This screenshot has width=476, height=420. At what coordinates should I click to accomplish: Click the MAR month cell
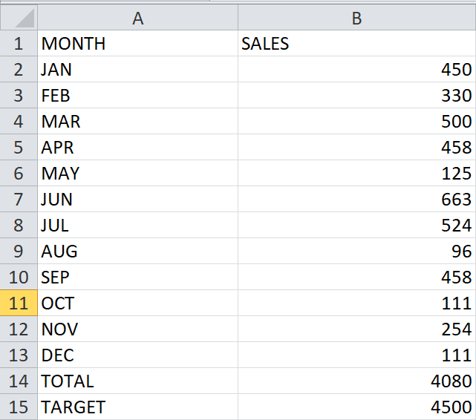click(x=137, y=122)
